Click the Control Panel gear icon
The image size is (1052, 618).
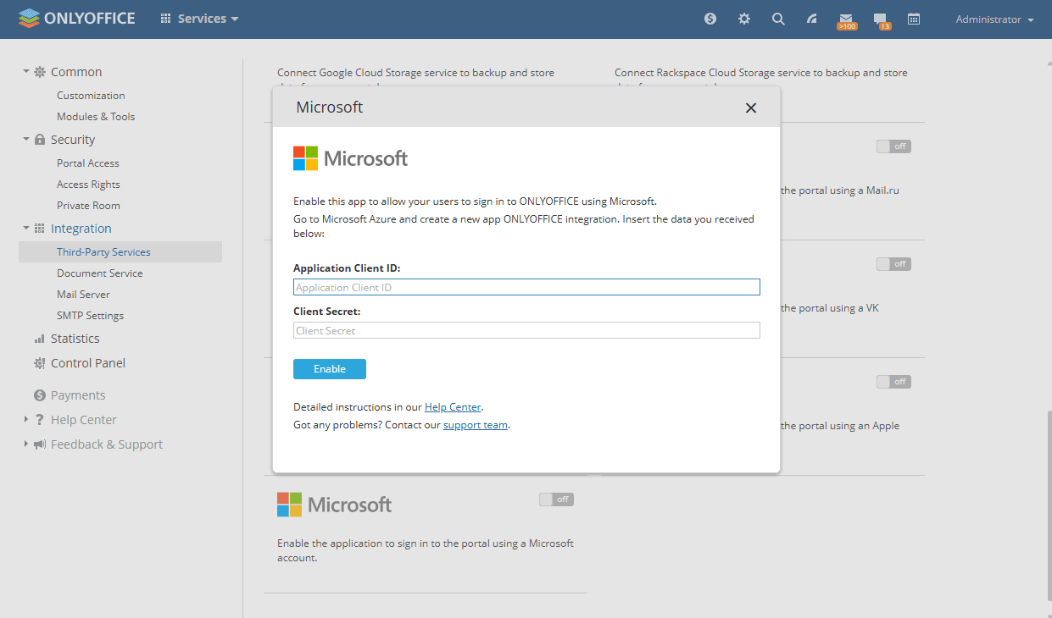click(x=40, y=363)
